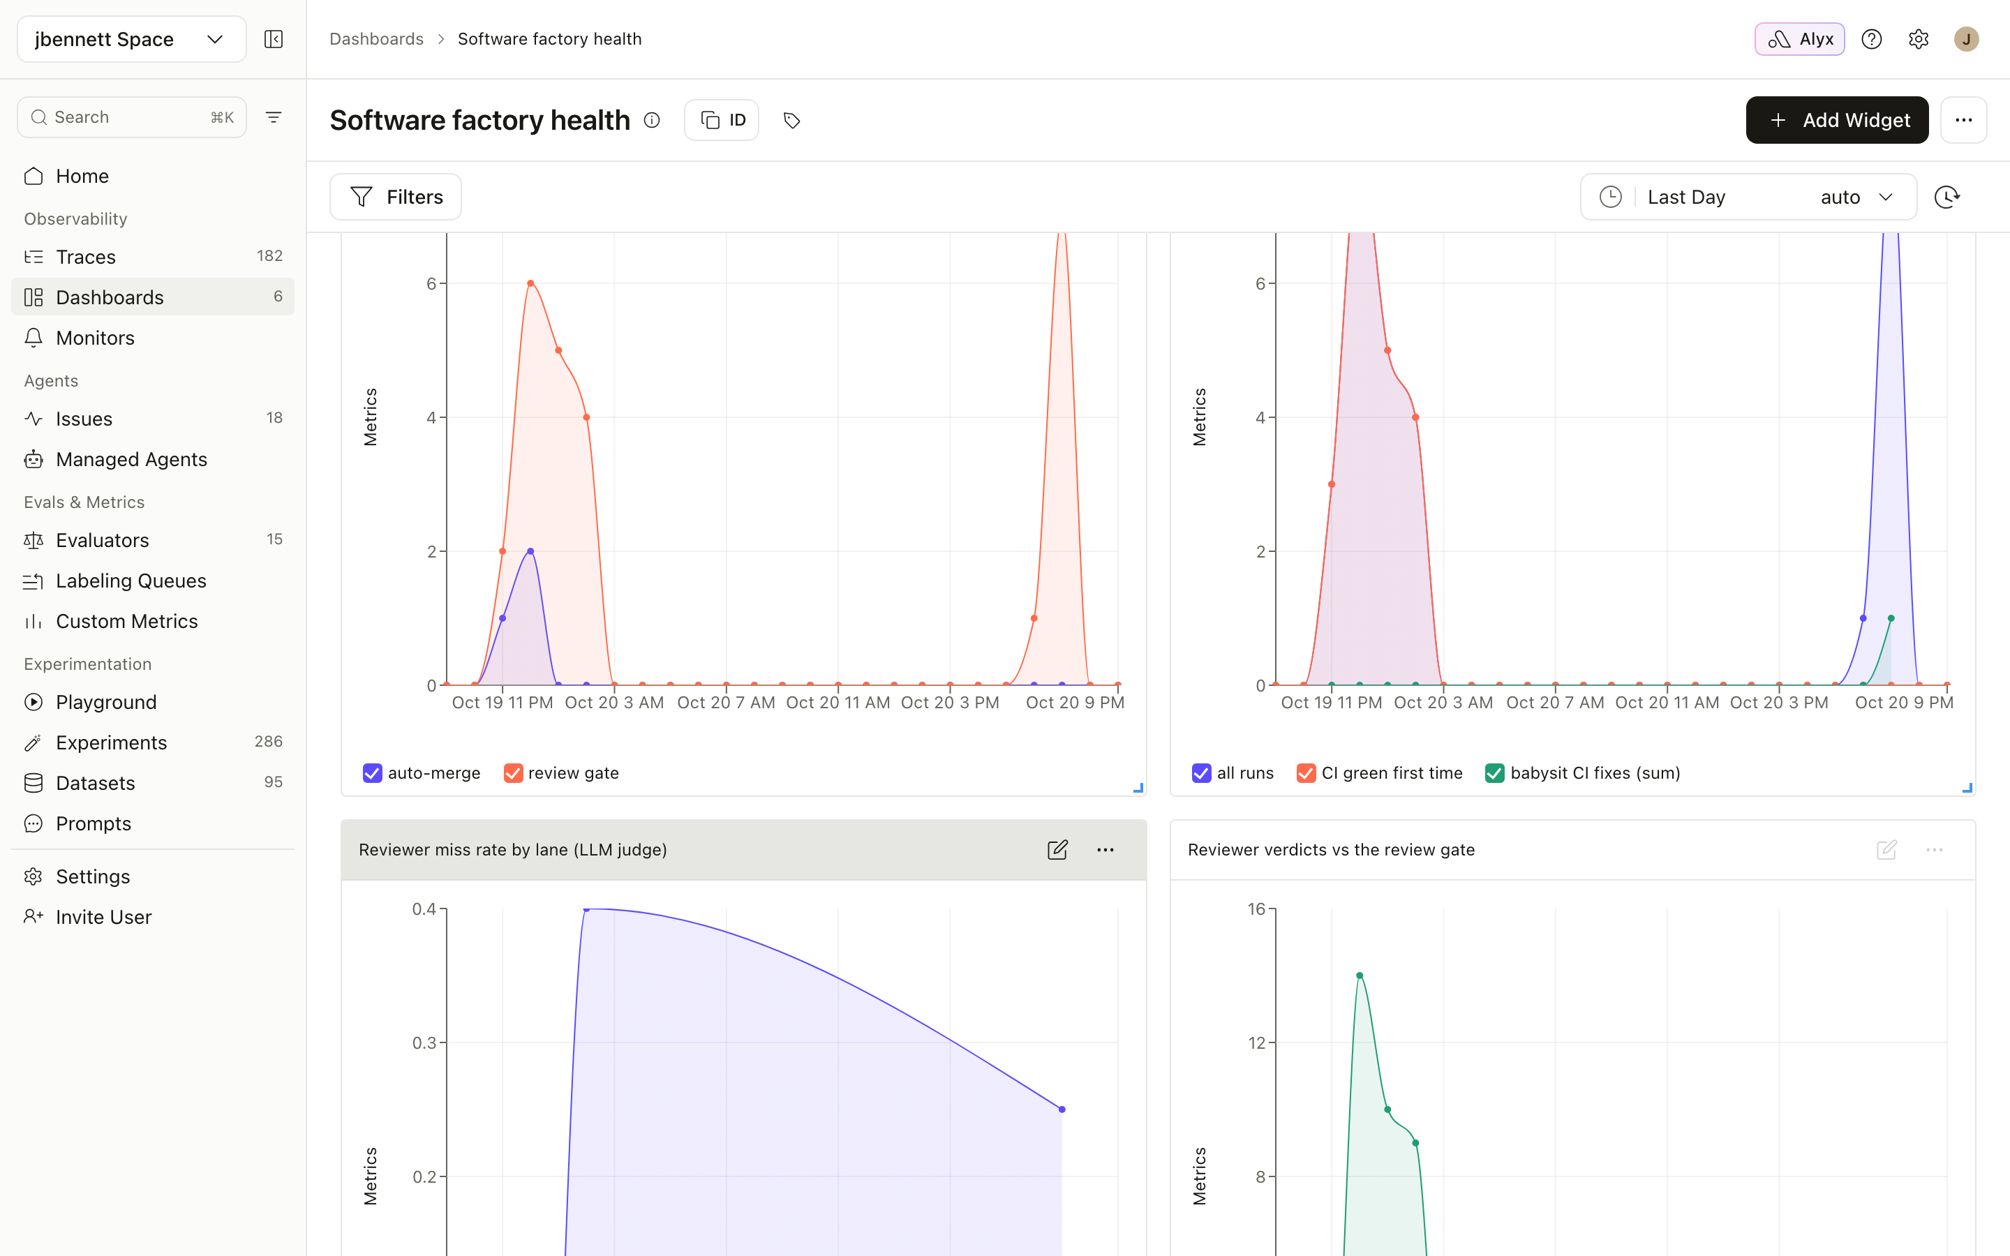
Task: Open Traces in the sidebar
Action: 153,257
